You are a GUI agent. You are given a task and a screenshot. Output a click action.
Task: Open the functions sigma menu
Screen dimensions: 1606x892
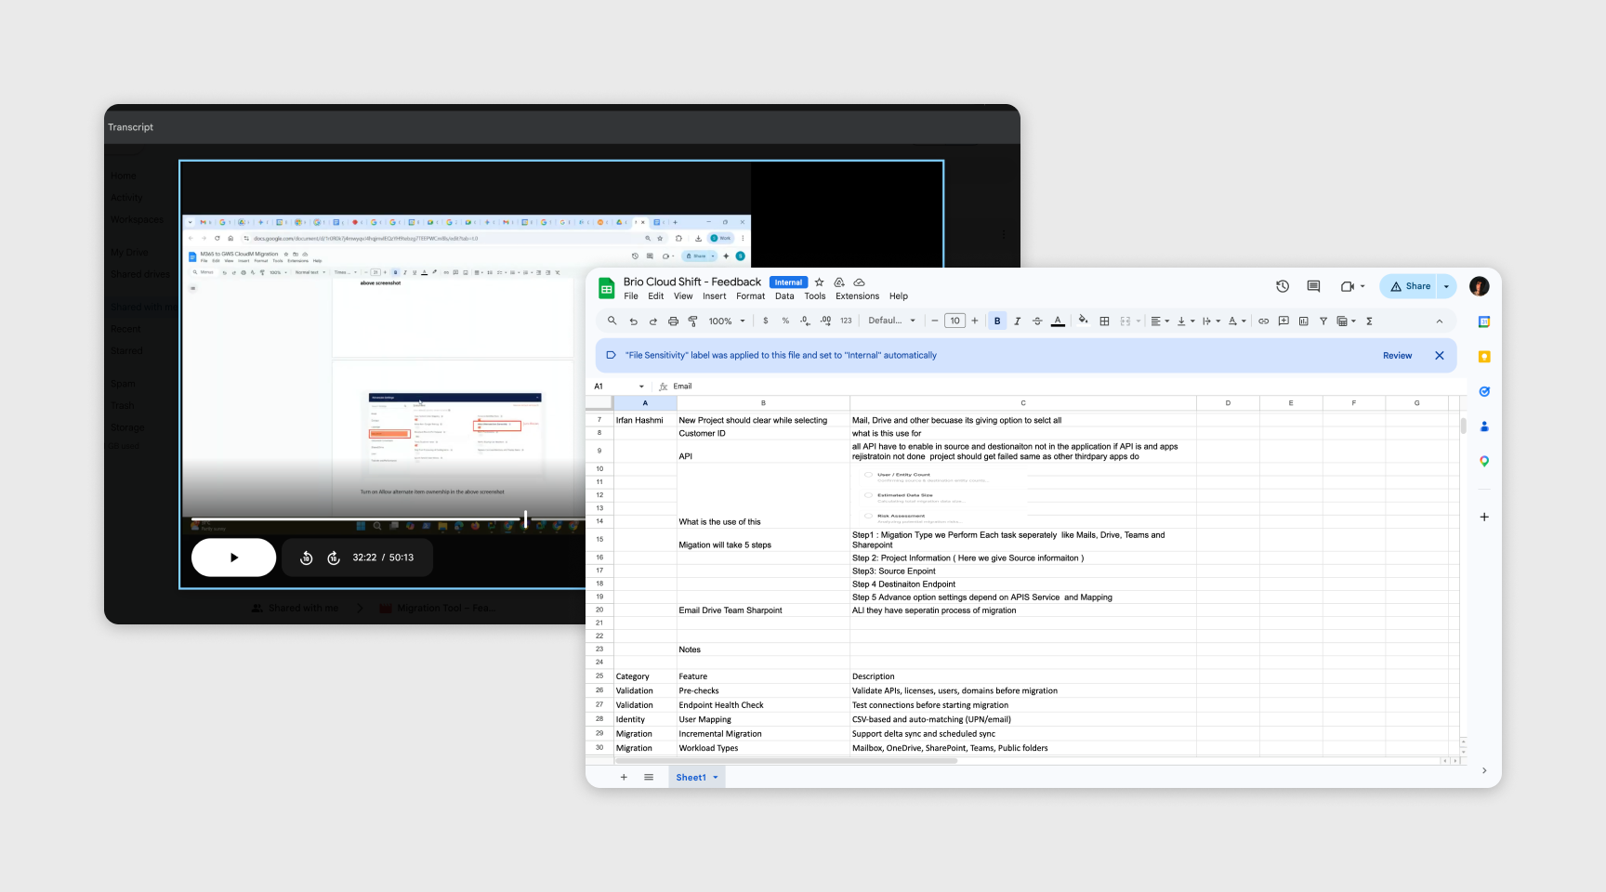pos(1369,321)
